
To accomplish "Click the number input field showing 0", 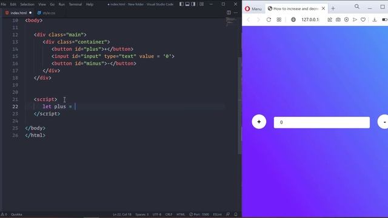I will pyautogui.click(x=322, y=122).
